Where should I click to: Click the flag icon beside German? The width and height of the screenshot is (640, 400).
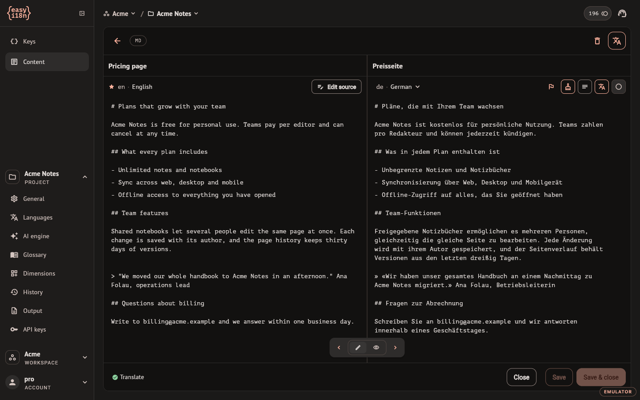[x=551, y=87]
